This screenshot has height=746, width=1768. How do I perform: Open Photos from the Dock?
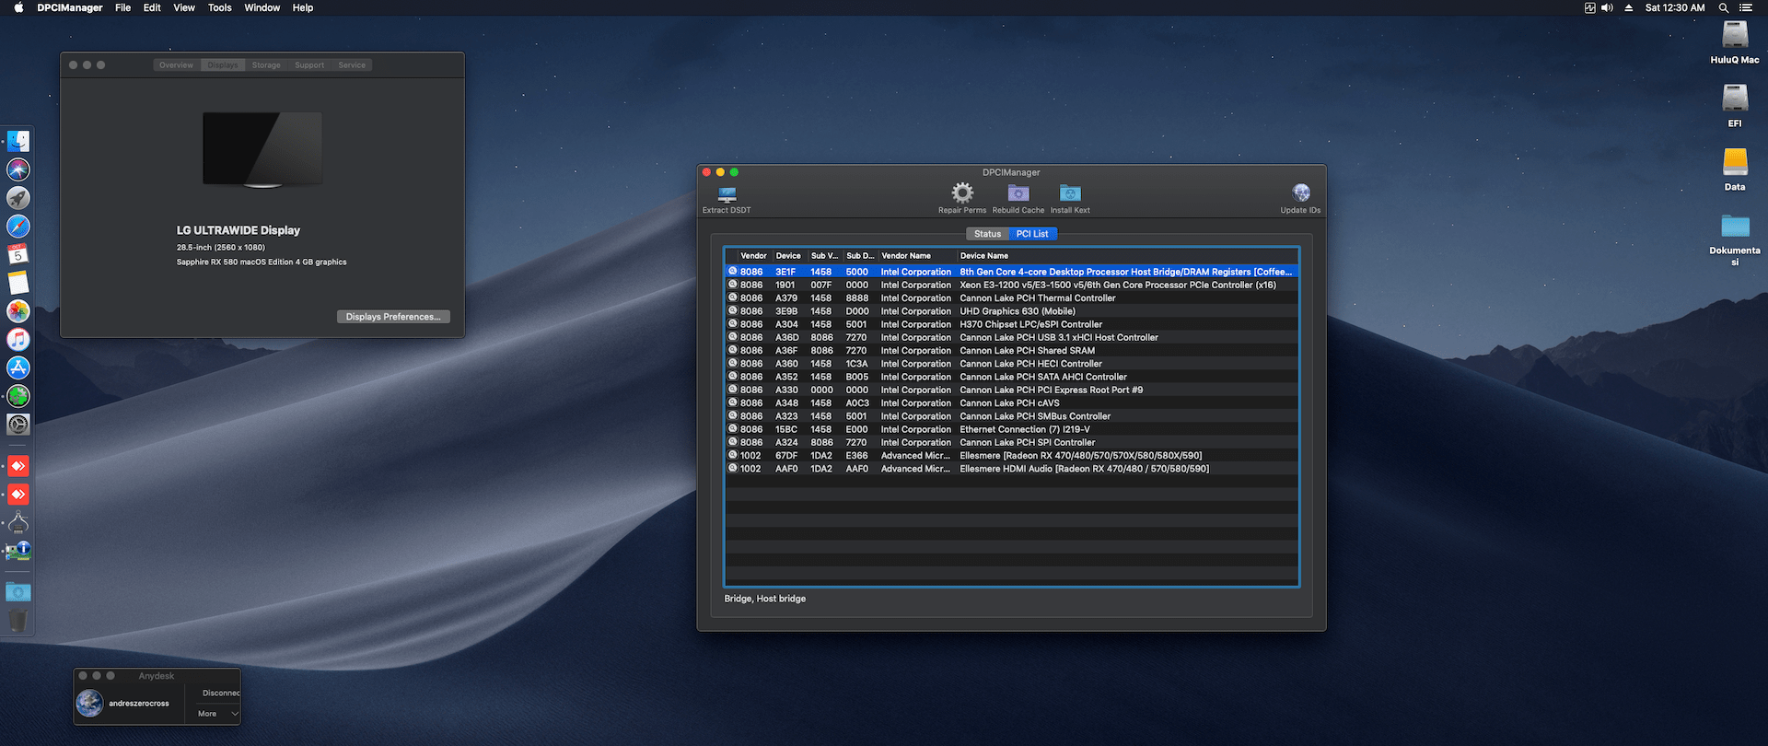[18, 311]
